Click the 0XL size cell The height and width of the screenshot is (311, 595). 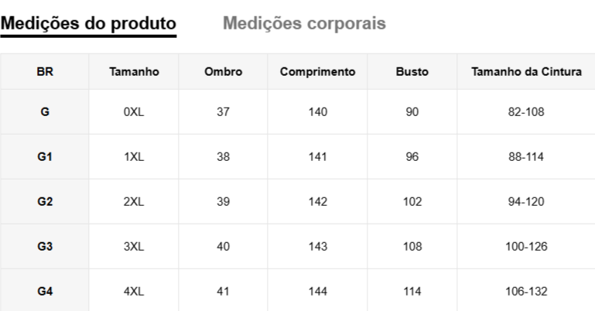(134, 112)
